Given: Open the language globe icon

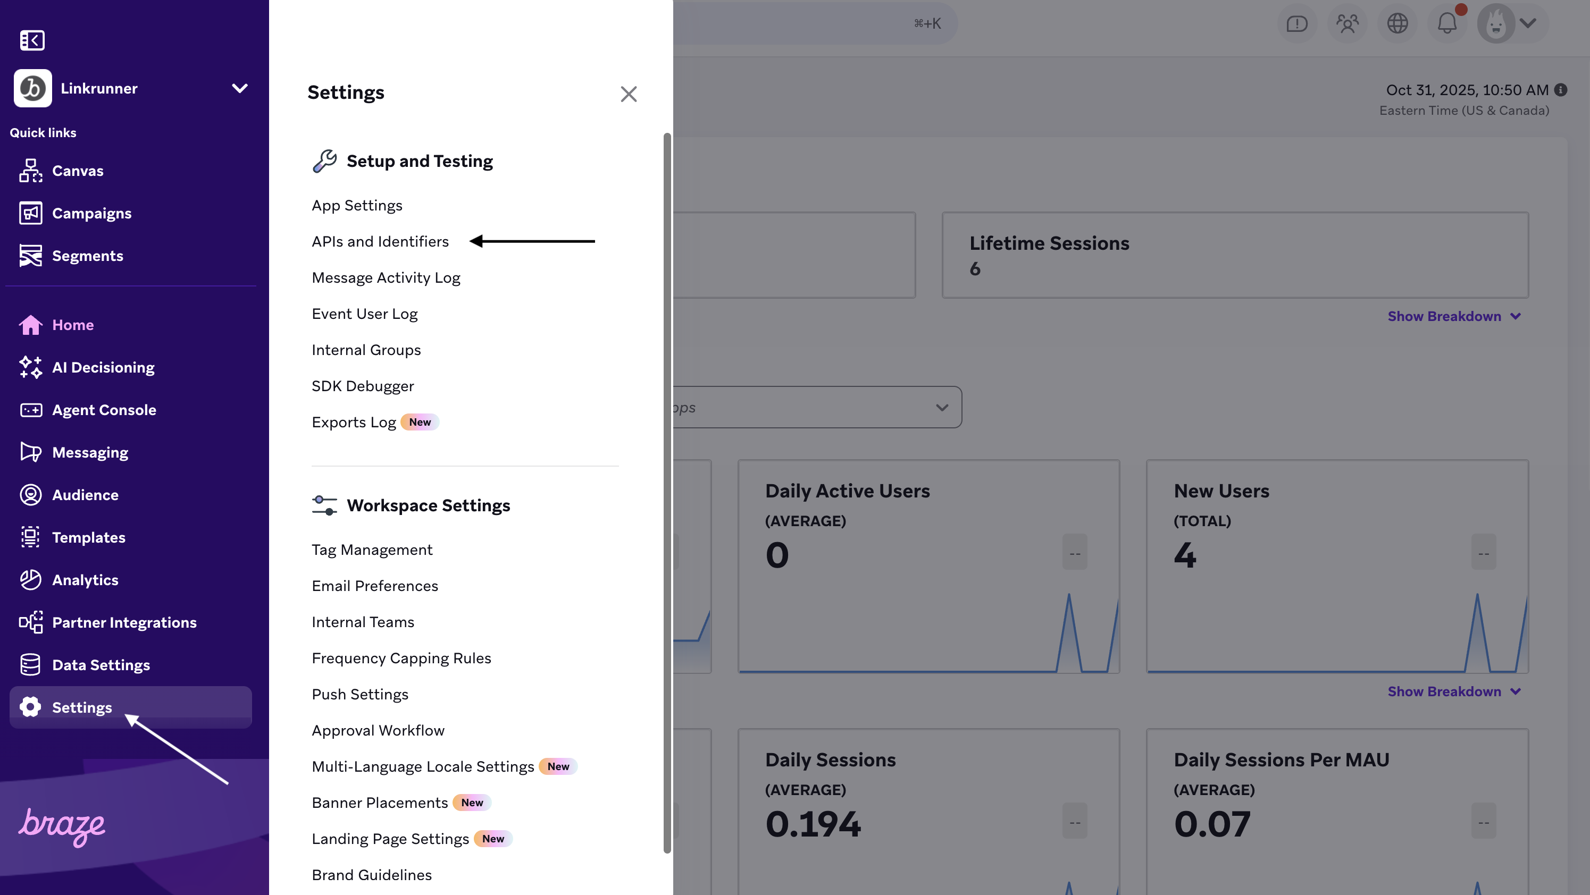Looking at the screenshot, I should pyautogui.click(x=1397, y=23).
